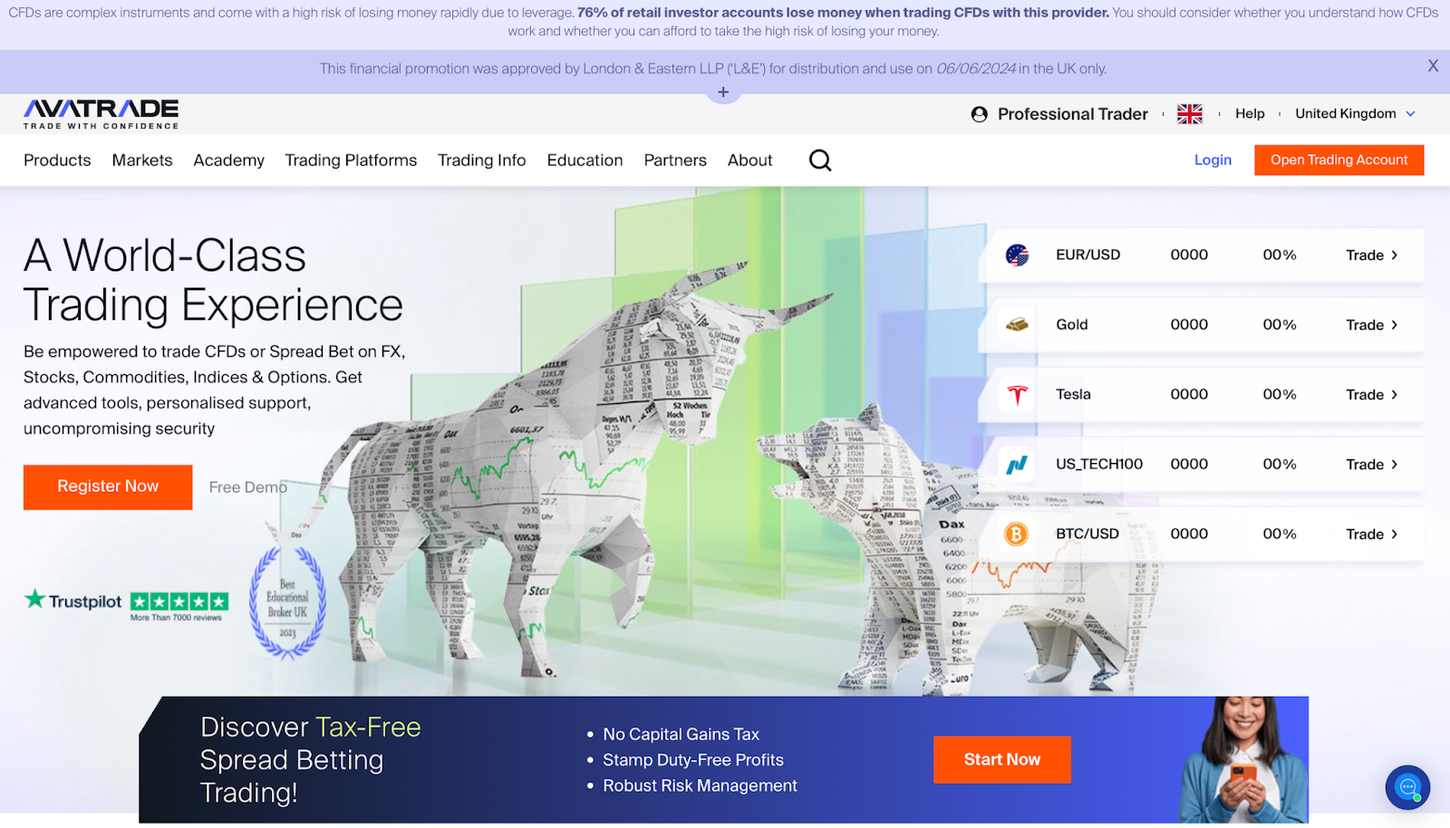Click the Tesla instrument name

[1073, 394]
